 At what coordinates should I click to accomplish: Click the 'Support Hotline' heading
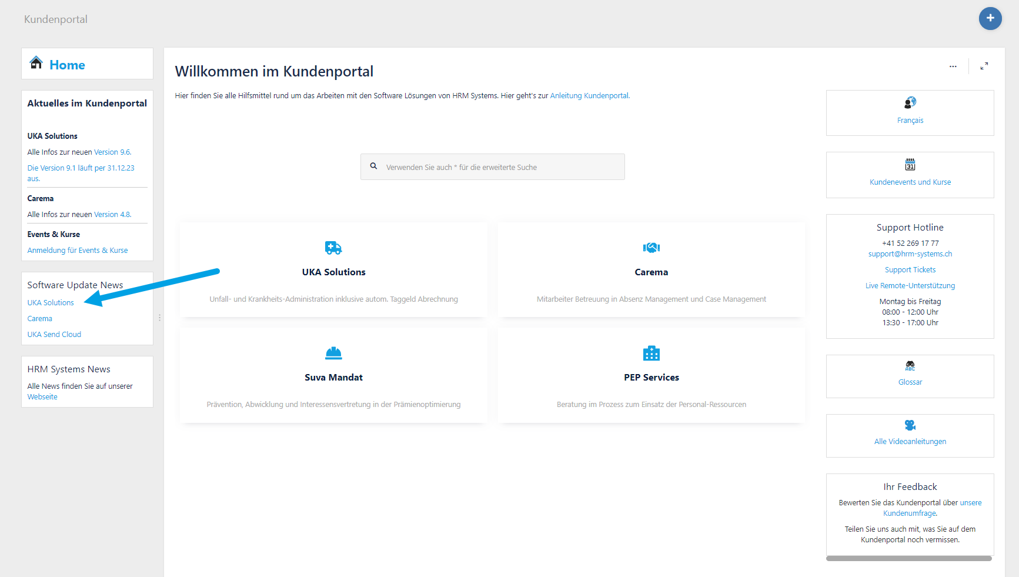click(x=910, y=227)
